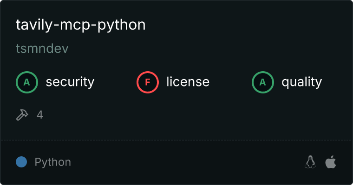Click the red license grade F badge
The width and height of the screenshot is (353, 185).
(148, 82)
